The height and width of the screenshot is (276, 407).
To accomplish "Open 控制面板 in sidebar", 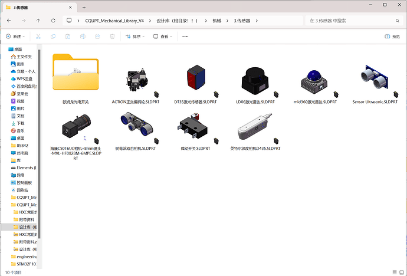I will (x=22, y=183).
